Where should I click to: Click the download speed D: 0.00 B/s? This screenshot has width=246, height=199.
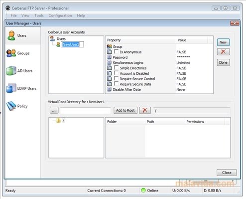[213, 191]
